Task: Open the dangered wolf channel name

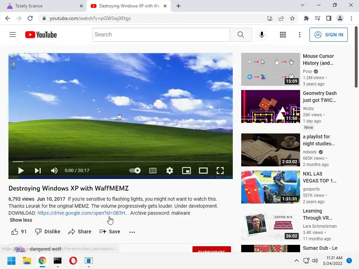Action: 45,249
